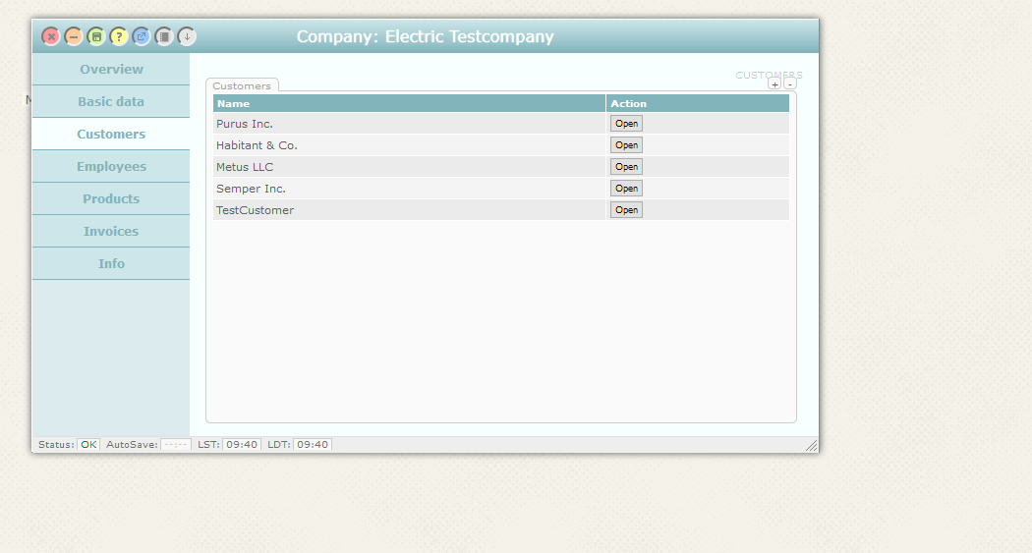Viewport: 1032px width, 553px height.
Task: Click the AutoSave time field in status bar
Action: point(175,445)
